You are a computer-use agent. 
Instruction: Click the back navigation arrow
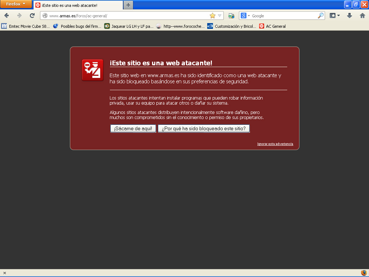coord(6,16)
